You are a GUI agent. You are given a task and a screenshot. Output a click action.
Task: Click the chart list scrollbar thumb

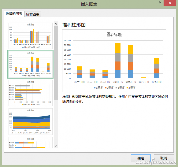tap(56, 62)
